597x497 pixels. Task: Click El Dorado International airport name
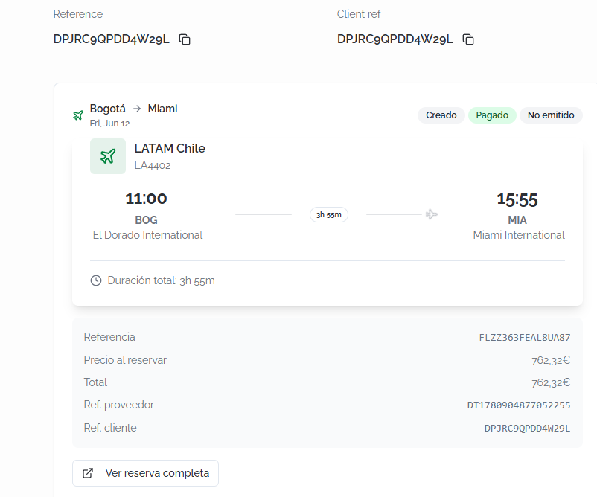point(147,235)
